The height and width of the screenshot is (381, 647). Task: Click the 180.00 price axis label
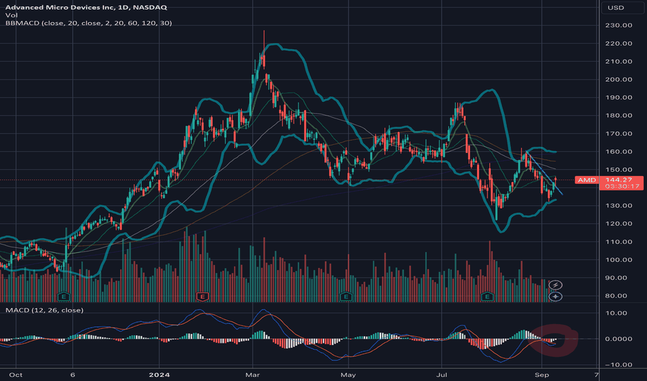click(618, 115)
